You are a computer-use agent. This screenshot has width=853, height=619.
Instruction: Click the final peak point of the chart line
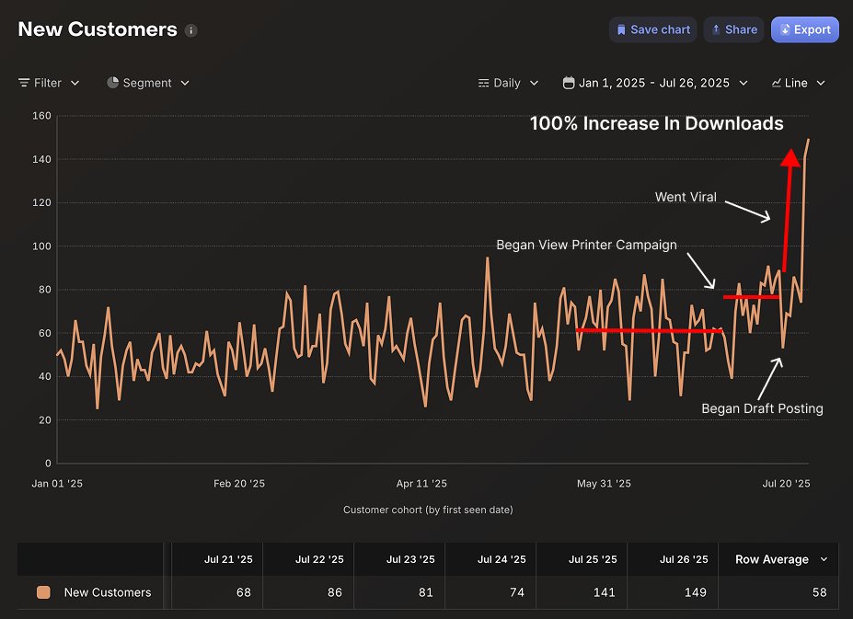[809, 140]
